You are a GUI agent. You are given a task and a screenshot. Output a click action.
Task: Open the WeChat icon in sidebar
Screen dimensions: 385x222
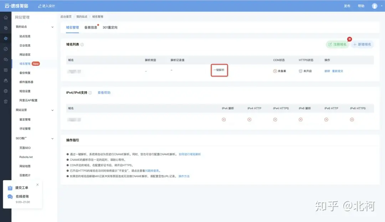pos(6,59)
